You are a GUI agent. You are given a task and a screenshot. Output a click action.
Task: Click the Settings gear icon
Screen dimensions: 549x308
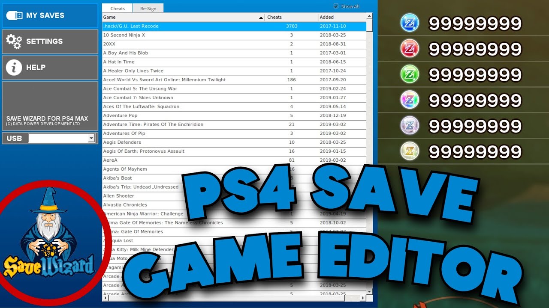click(x=14, y=41)
